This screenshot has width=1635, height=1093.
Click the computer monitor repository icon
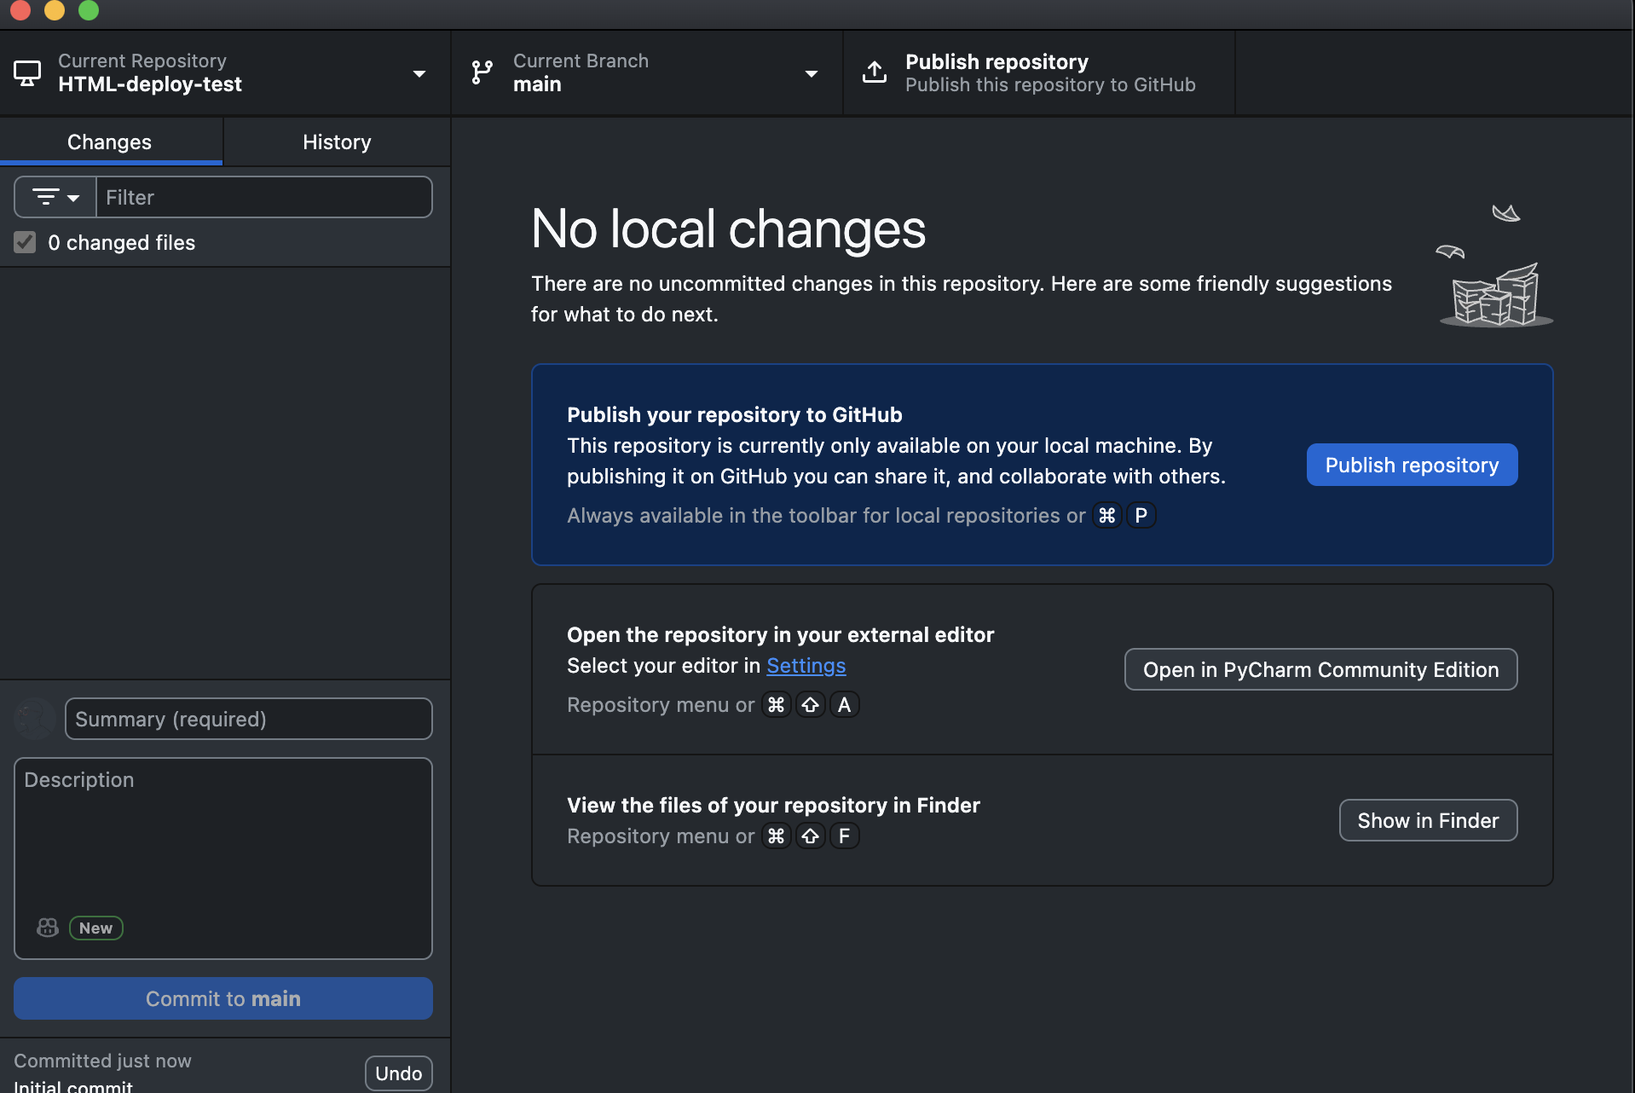tap(27, 73)
